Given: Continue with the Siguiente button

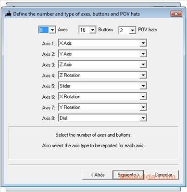Looking at the screenshot, I should coord(128,175).
